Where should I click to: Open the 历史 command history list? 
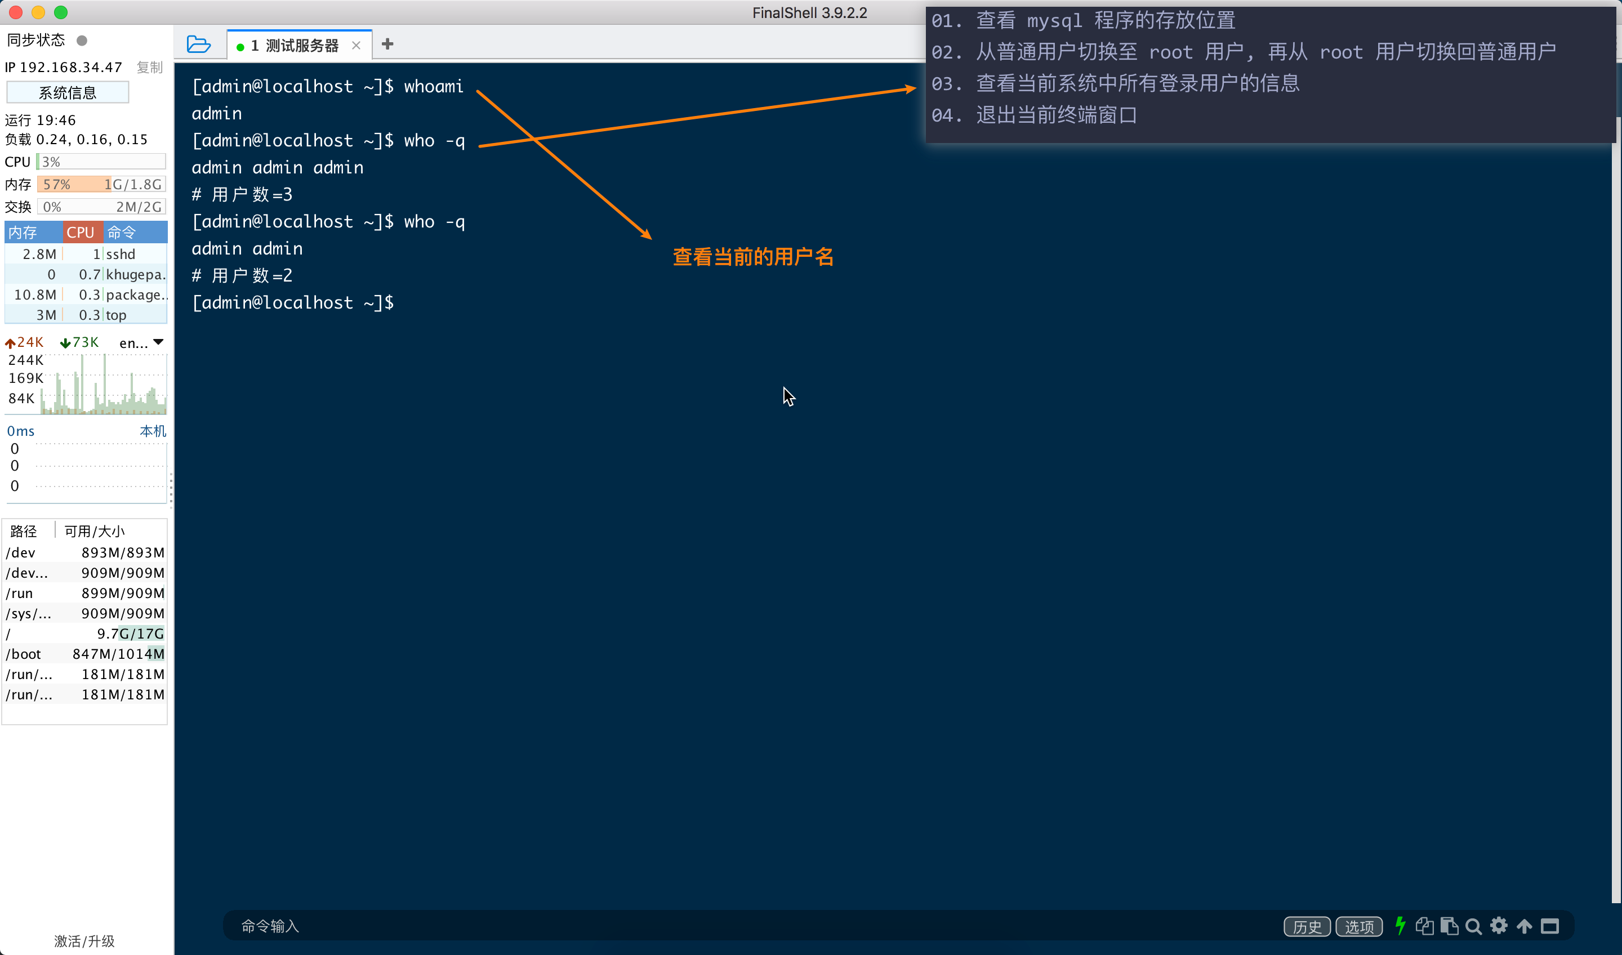click(x=1307, y=927)
